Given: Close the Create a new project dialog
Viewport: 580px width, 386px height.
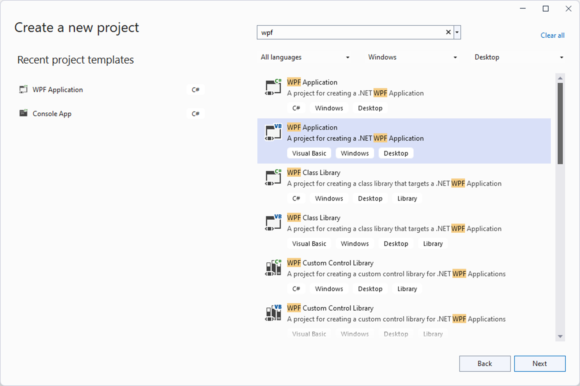Looking at the screenshot, I should tap(568, 8).
